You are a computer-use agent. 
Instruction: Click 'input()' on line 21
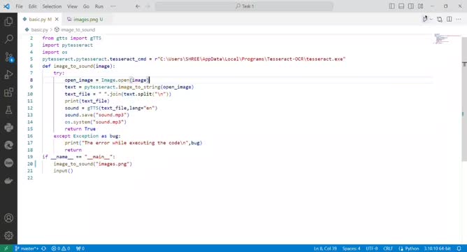coord(63,171)
